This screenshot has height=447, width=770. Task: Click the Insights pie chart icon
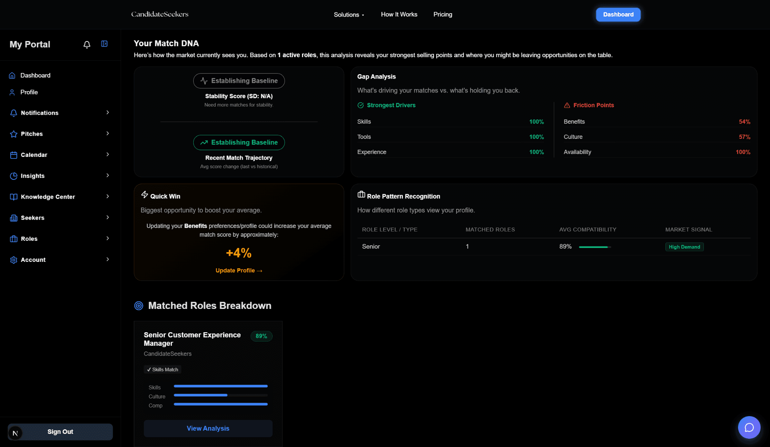(x=14, y=176)
